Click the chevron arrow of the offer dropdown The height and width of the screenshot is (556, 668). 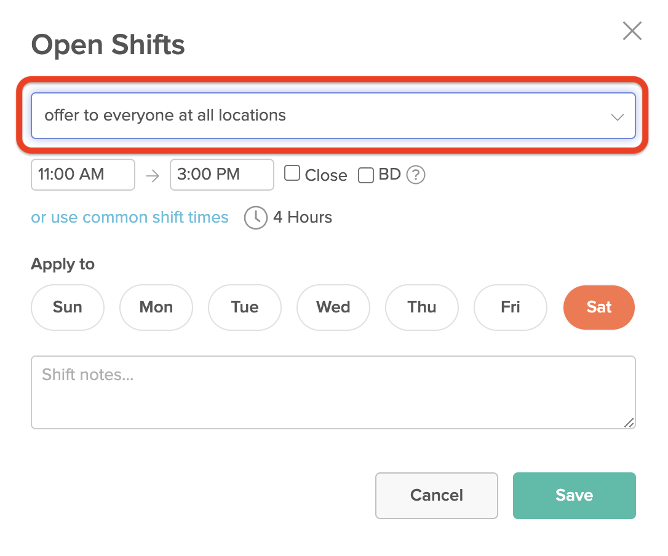(x=618, y=117)
